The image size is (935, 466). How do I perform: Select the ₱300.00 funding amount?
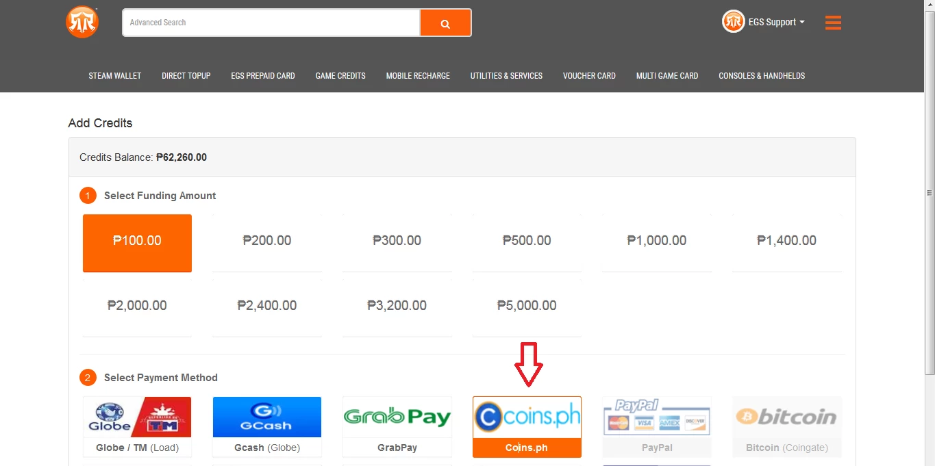[397, 243]
